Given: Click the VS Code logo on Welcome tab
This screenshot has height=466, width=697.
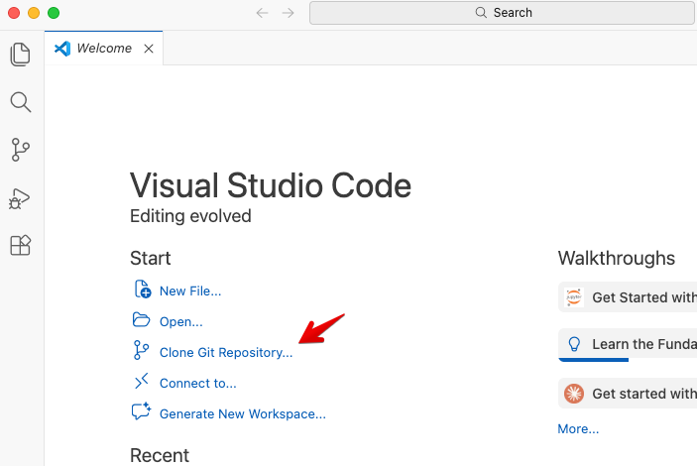Looking at the screenshot, I should pyautogui.click(x=62, y=49).
